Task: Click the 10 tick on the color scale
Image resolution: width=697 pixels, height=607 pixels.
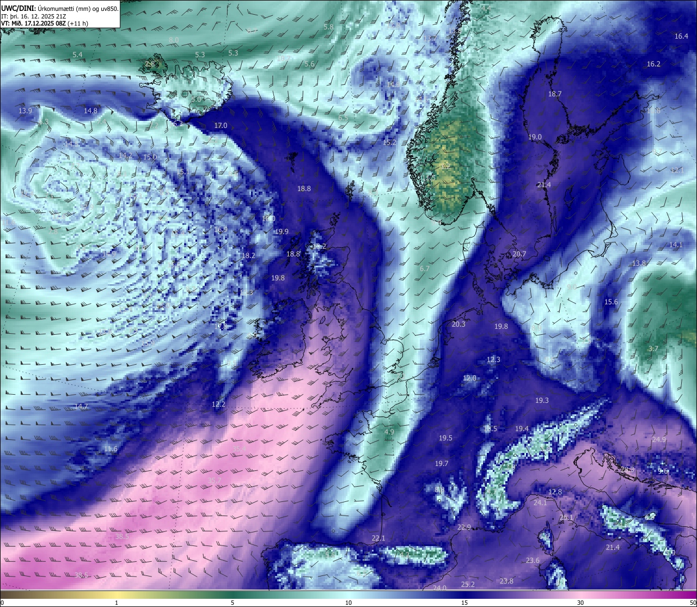Action: [x=348, y=603]
